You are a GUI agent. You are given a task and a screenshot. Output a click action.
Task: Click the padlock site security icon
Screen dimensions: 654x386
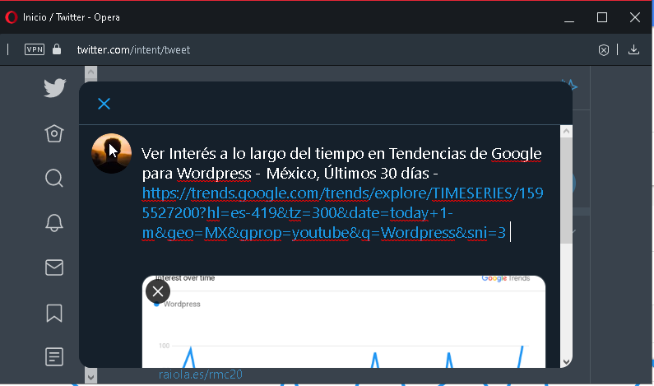(57, 49)
